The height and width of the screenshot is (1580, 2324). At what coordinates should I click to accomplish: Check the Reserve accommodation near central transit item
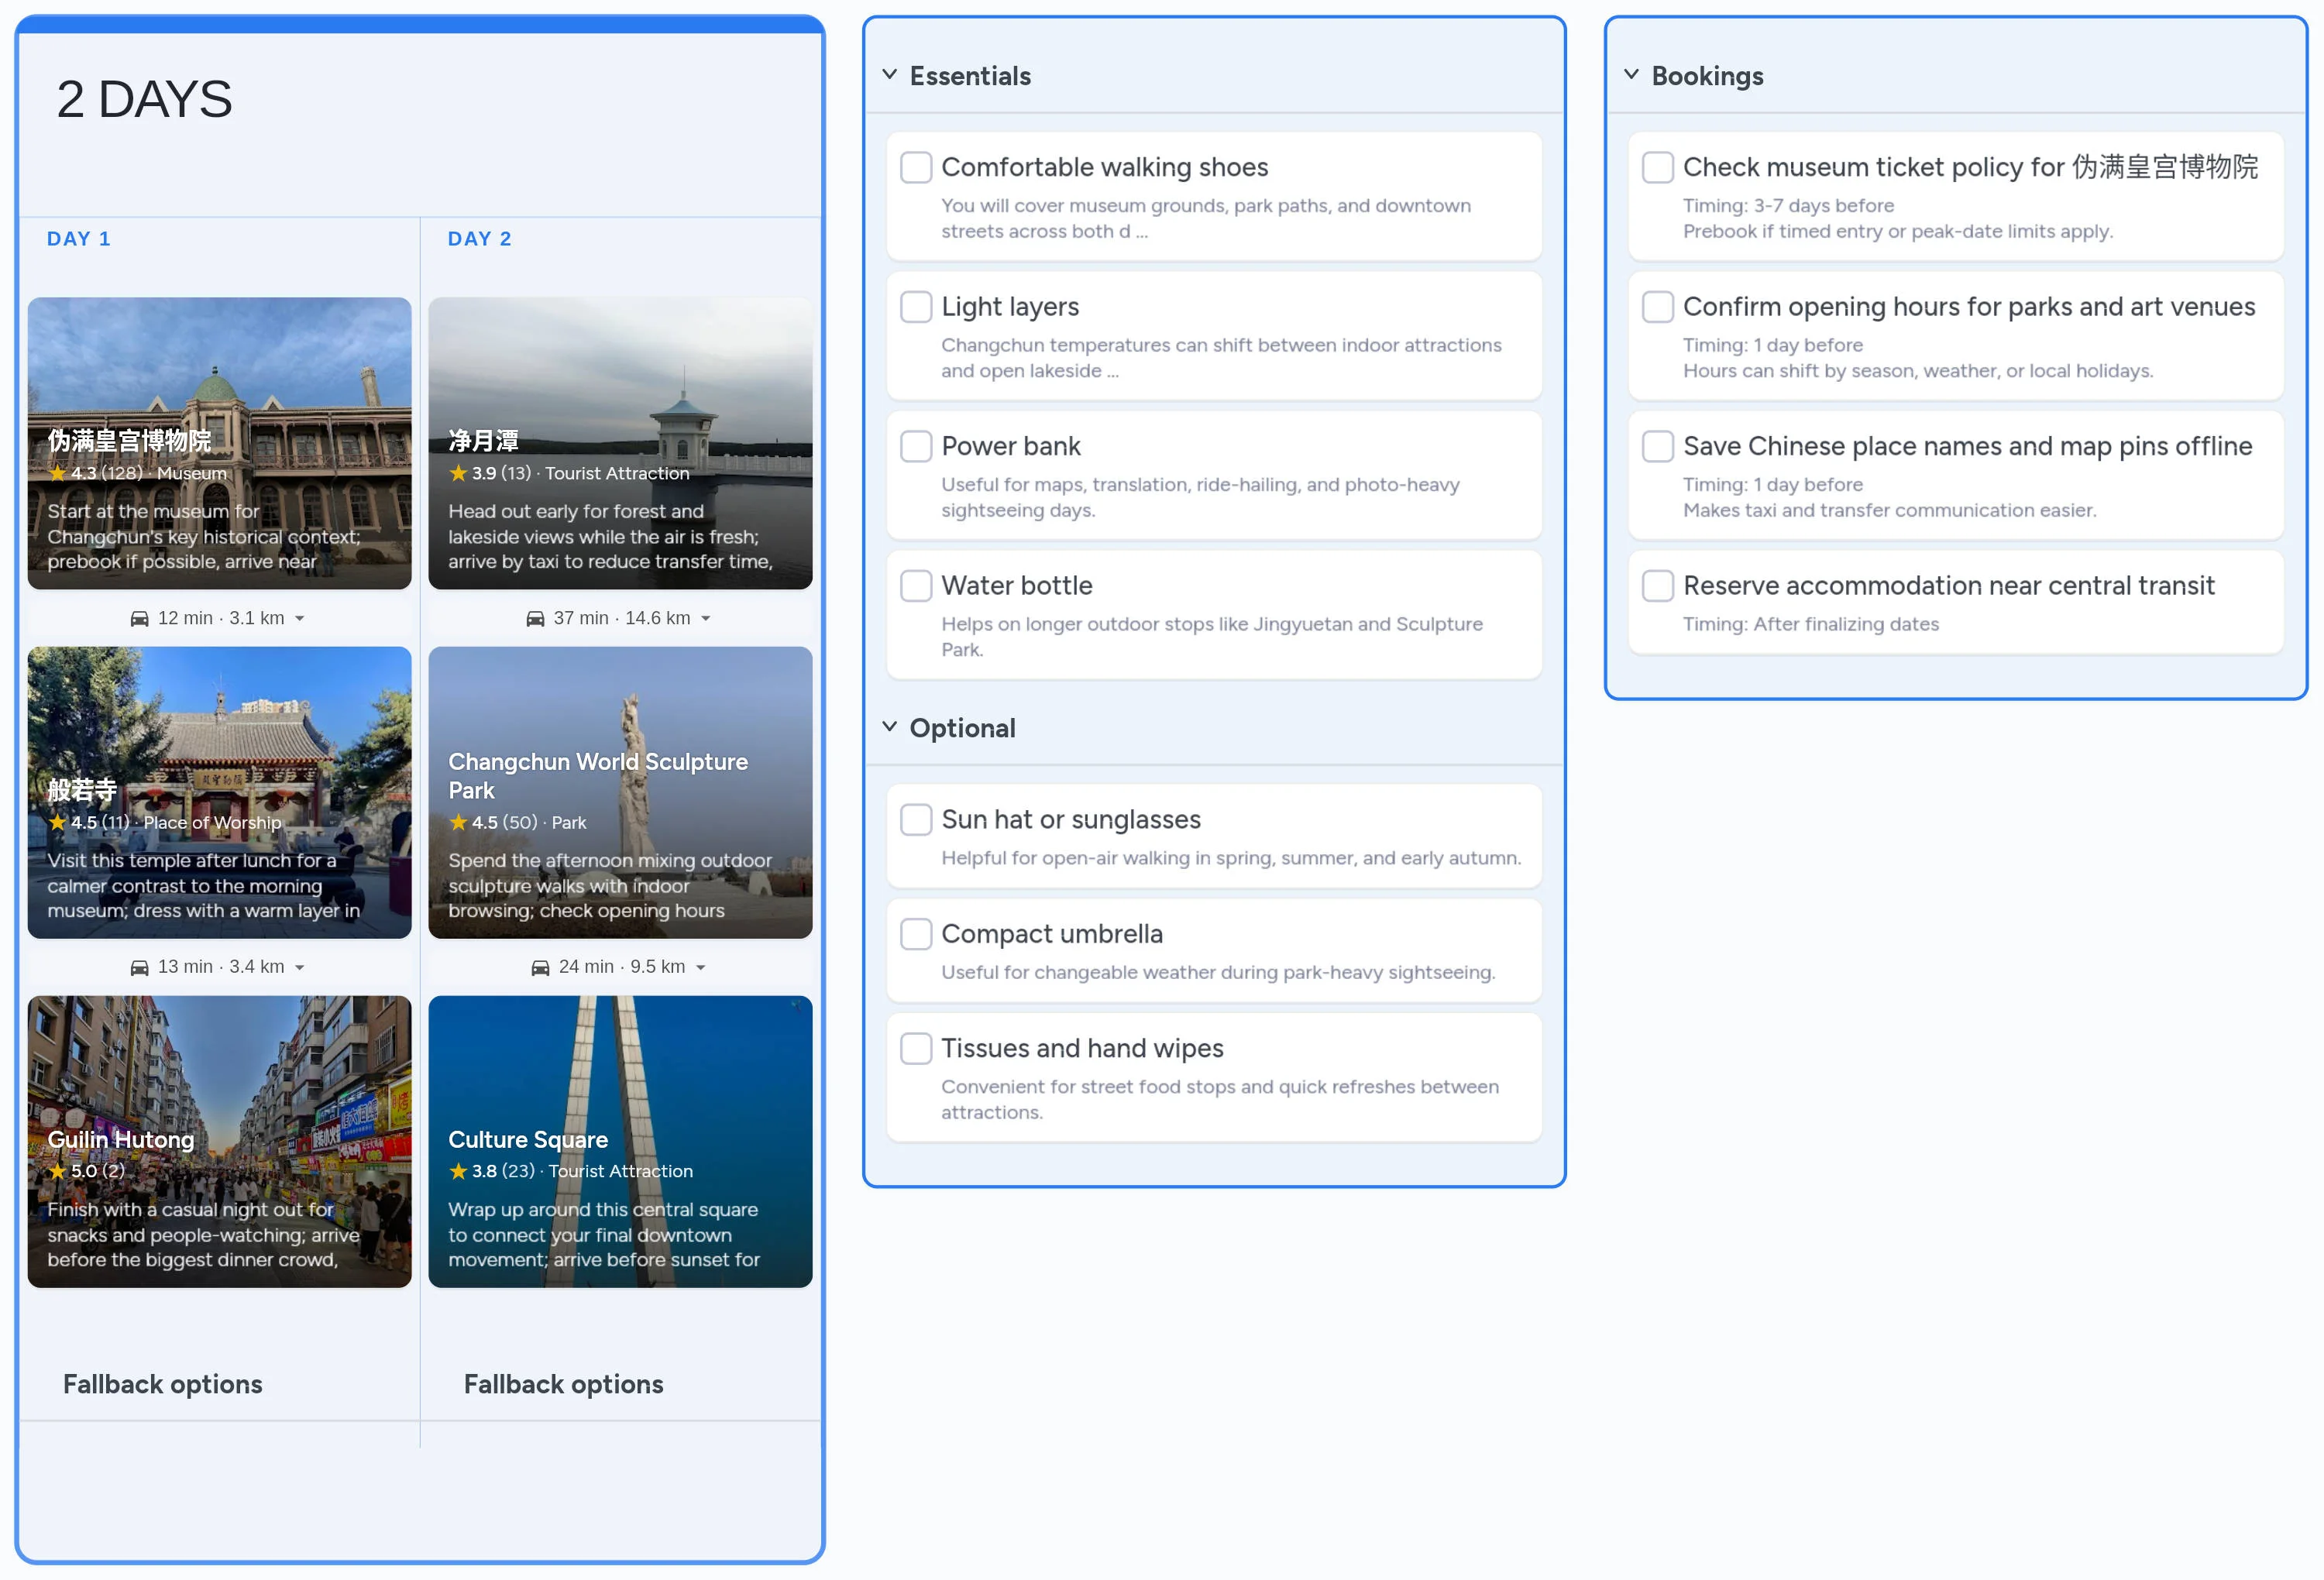tap(1657, 586)
